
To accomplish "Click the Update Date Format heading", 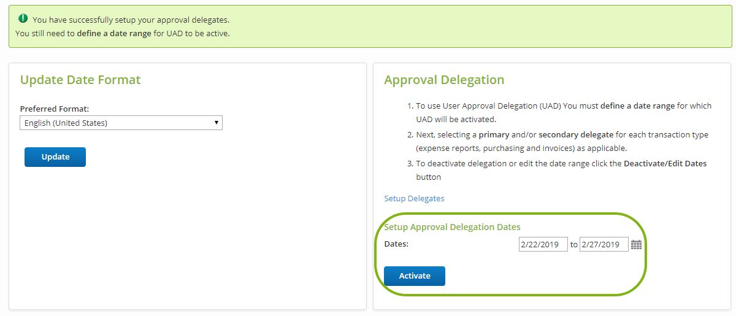I will (x=80, y=80).
